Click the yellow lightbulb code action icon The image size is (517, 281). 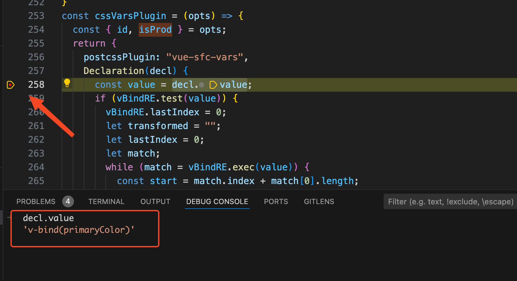point(67,83)
